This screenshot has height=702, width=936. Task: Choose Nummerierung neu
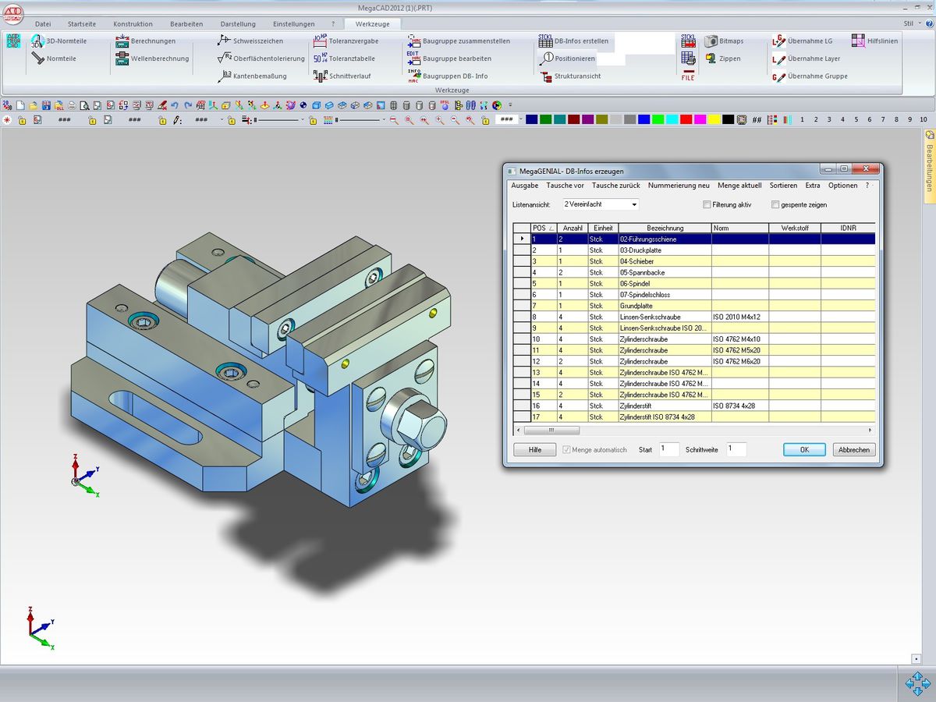coord(679,186)
